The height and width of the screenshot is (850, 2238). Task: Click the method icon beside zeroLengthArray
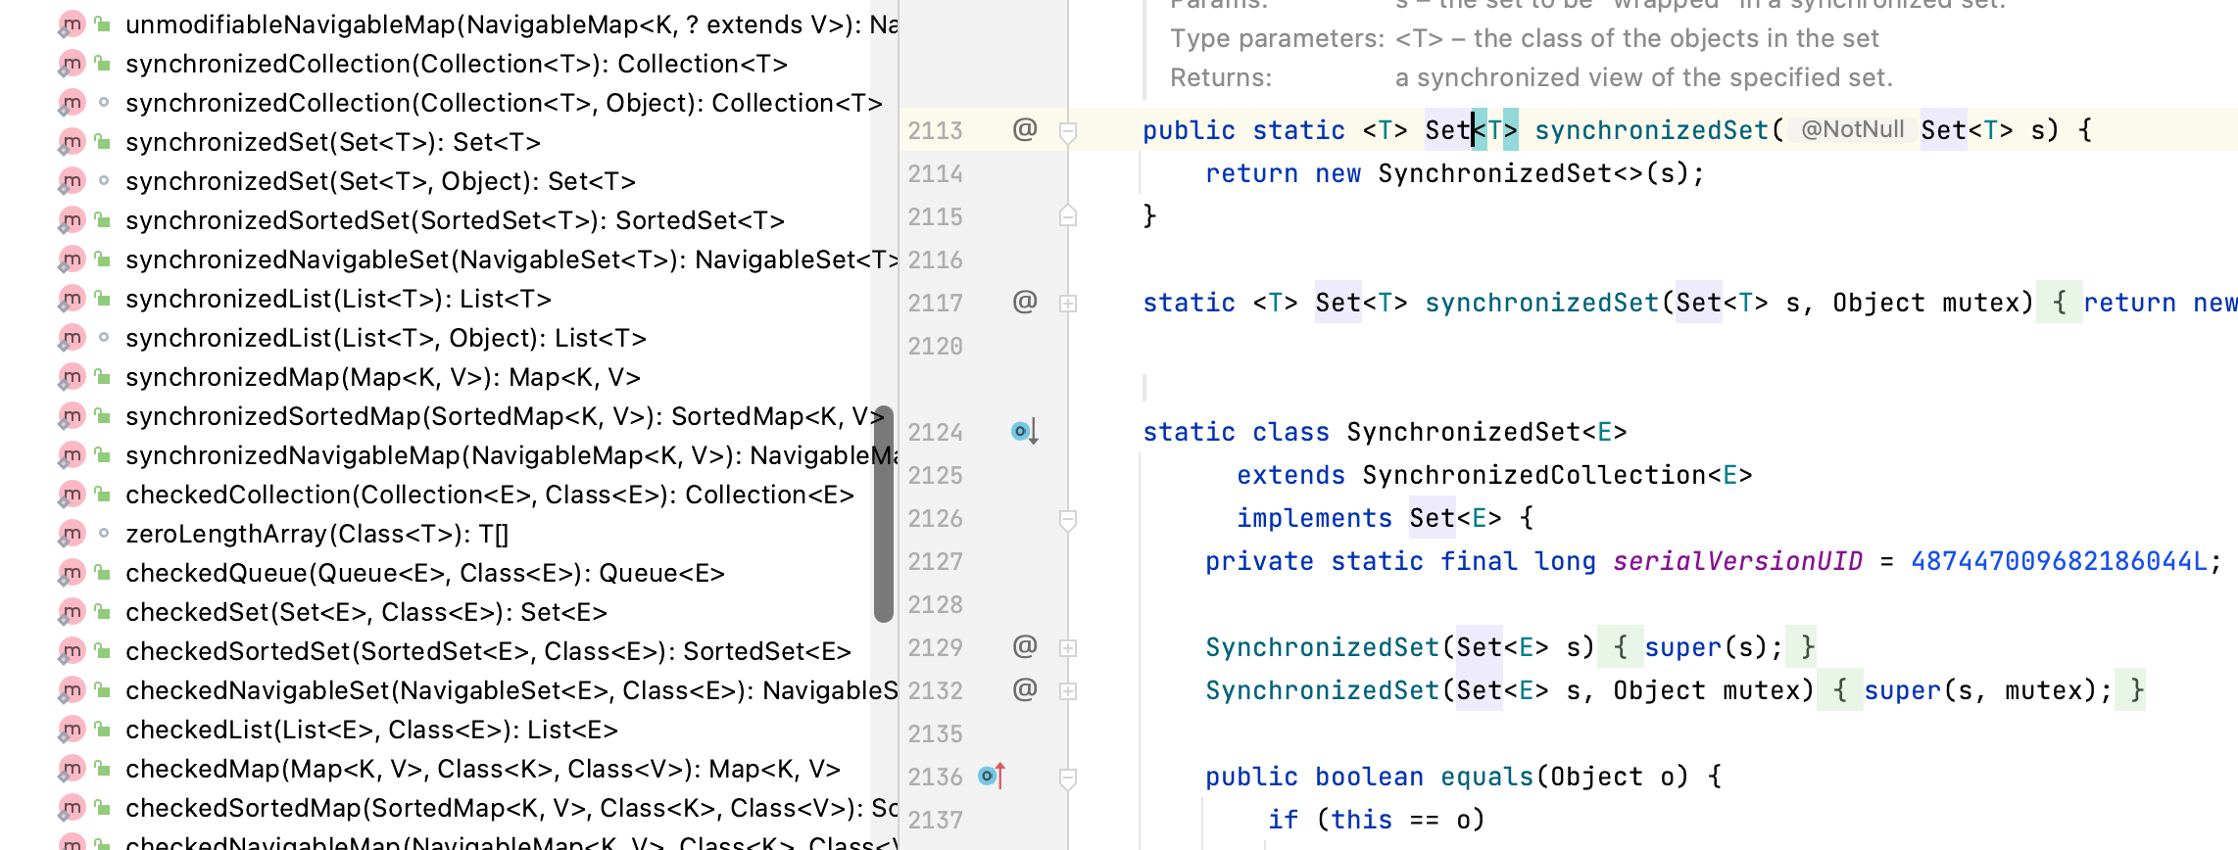click(x=72, y=534)
